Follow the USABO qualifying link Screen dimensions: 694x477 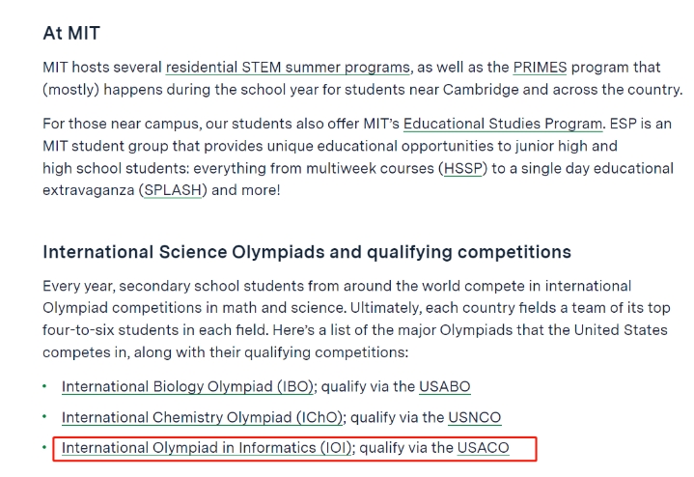click(x=444, y=386)
